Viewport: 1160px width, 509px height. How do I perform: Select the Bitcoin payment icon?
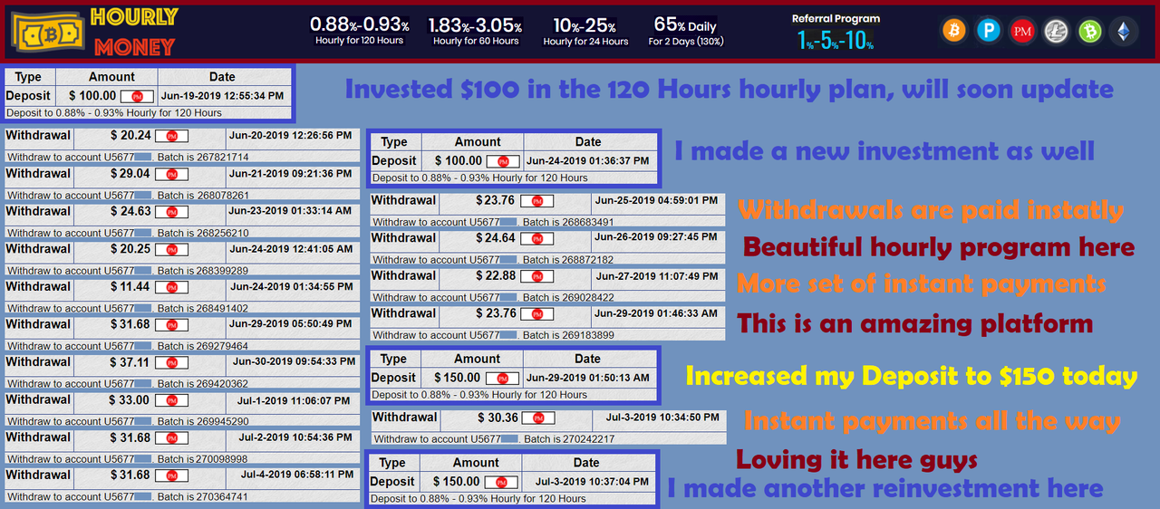coord(954,31)
